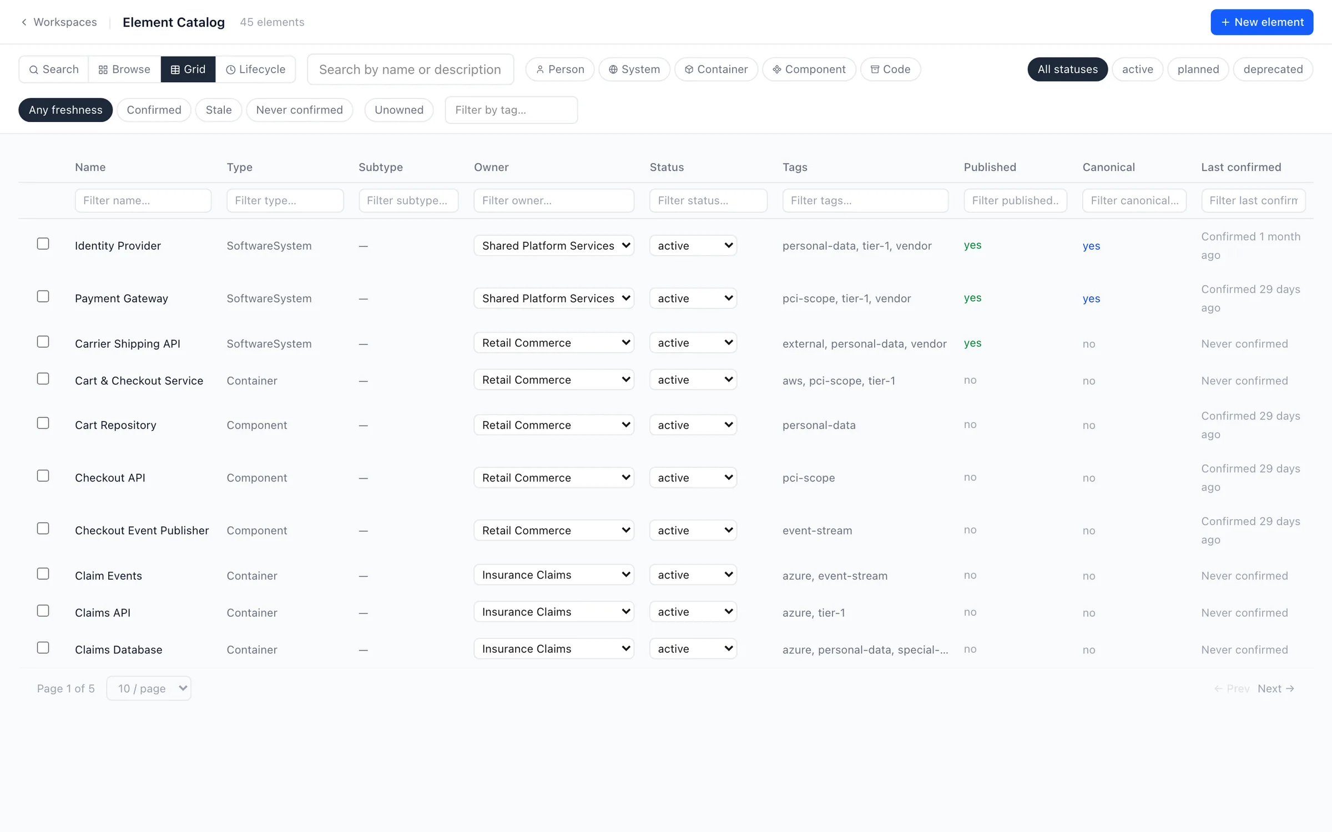This screenshot has width=1332, height=832.
Task: Click the Checkout Event Publisher name
Action: coord(142,530)
